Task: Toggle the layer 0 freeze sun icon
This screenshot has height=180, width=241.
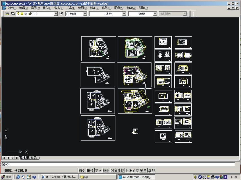Action: pos(22,14)
